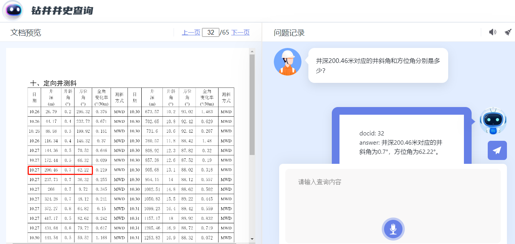Click the scroll-up arrow on the preview scrollbar
The height and width of the screenshot is (244, 515).
tap(252, 50)
